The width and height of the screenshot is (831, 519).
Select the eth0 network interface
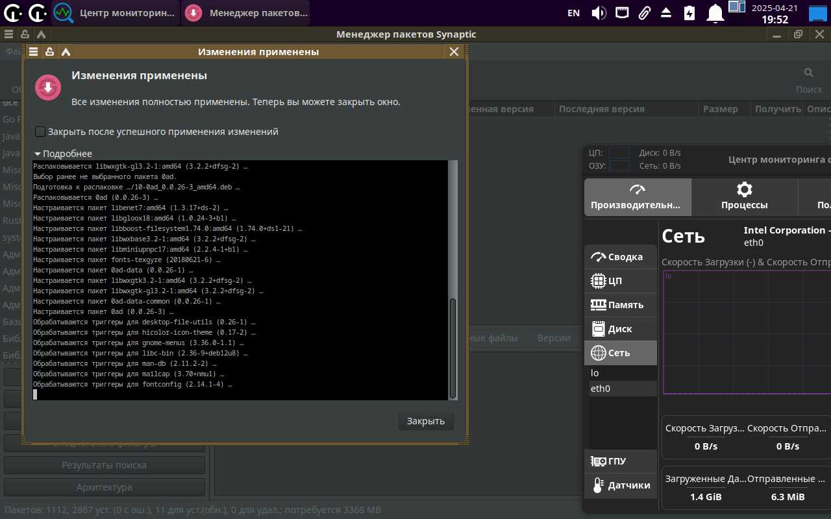(x=601, y=389)
